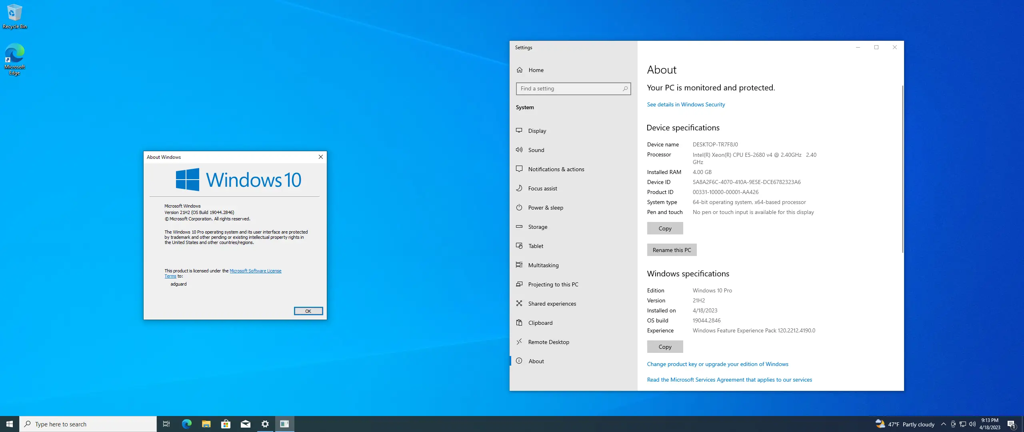Open Microsoft Software License Terms link
The height and width of the screenshot is (432, 1024).
click(256, 270)
